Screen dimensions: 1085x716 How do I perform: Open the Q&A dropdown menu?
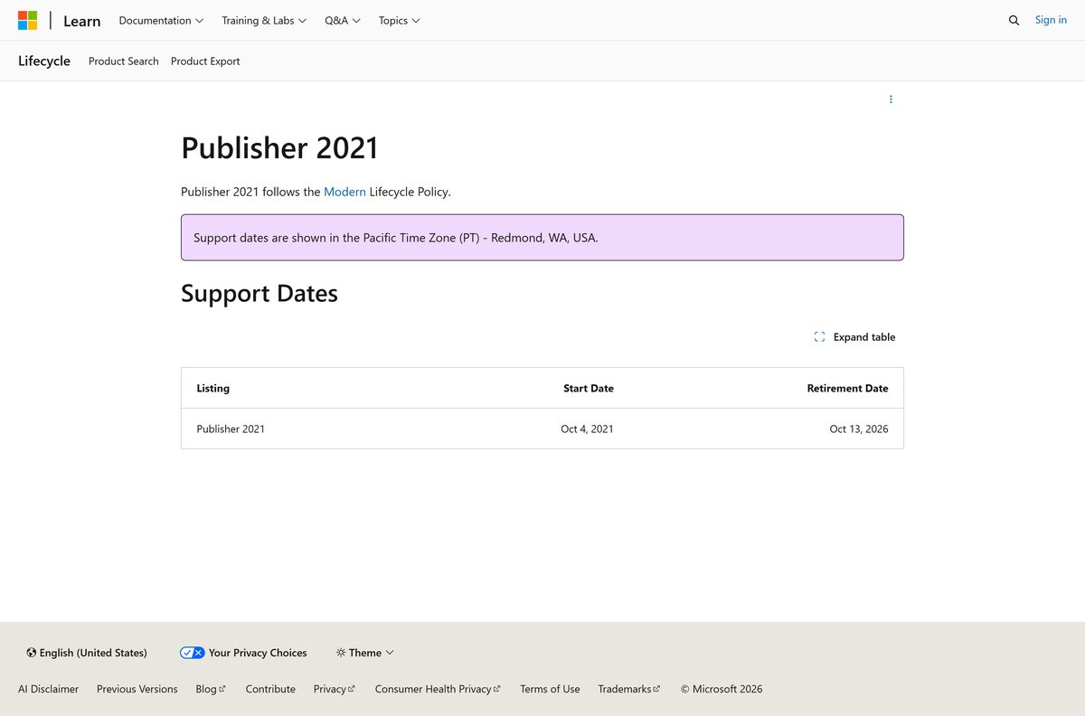(343, 20)
